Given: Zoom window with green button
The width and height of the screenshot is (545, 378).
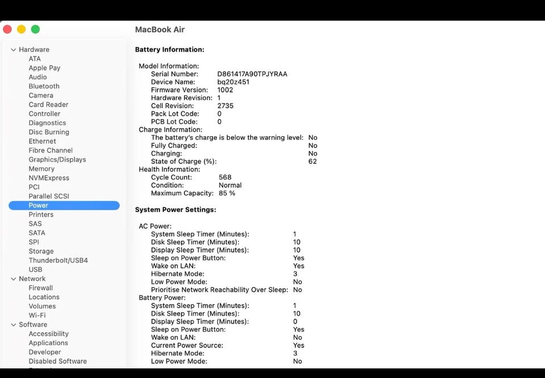Looking at the screenshot, I should pos(35,30).
